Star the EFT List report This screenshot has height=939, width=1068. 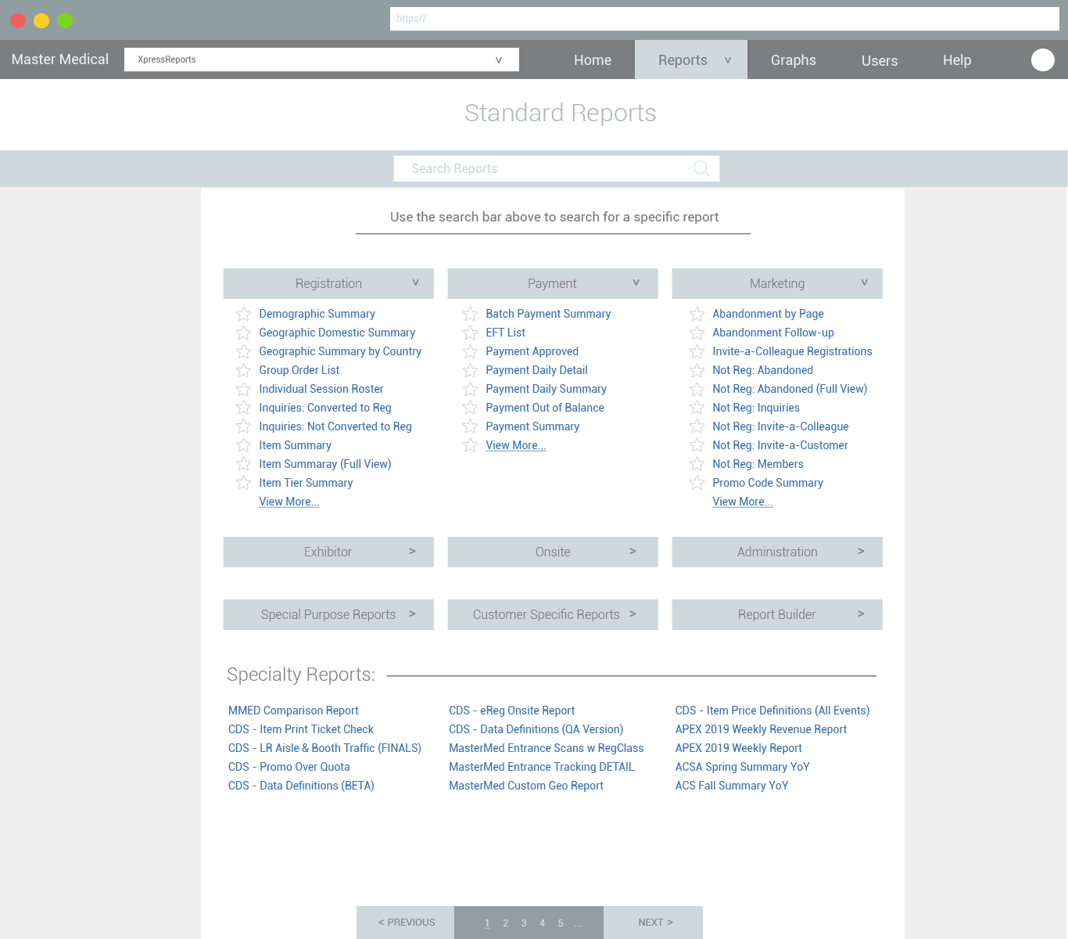471,333
